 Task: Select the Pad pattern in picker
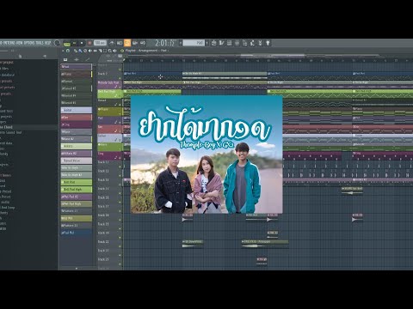coord(77,67)
